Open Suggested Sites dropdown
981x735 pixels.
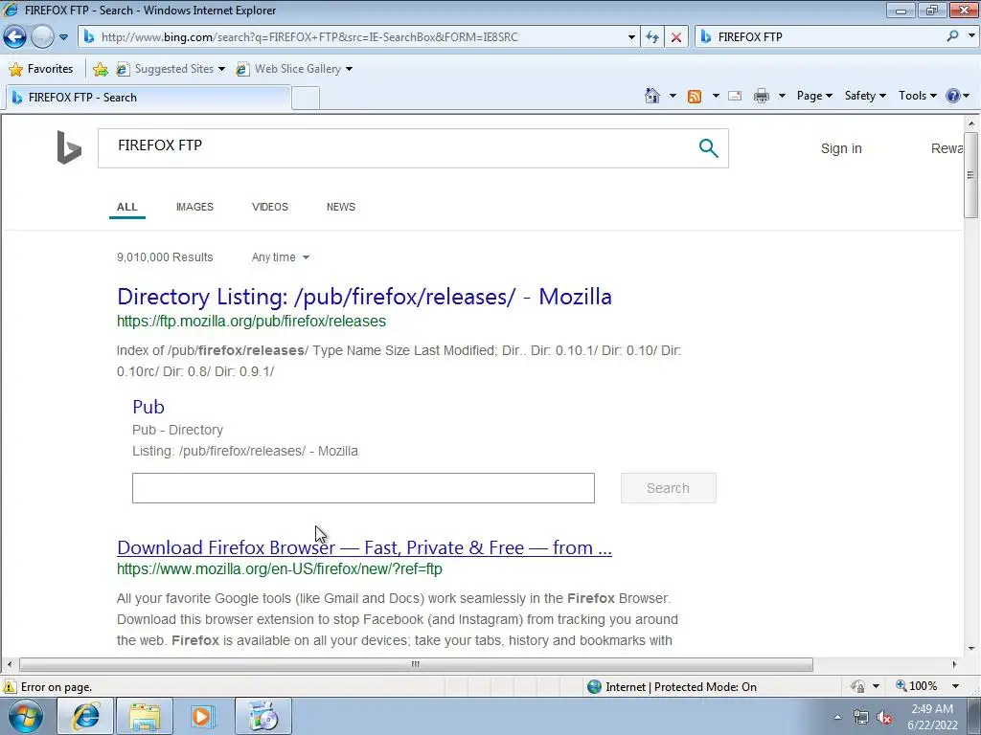click(171, 69)
